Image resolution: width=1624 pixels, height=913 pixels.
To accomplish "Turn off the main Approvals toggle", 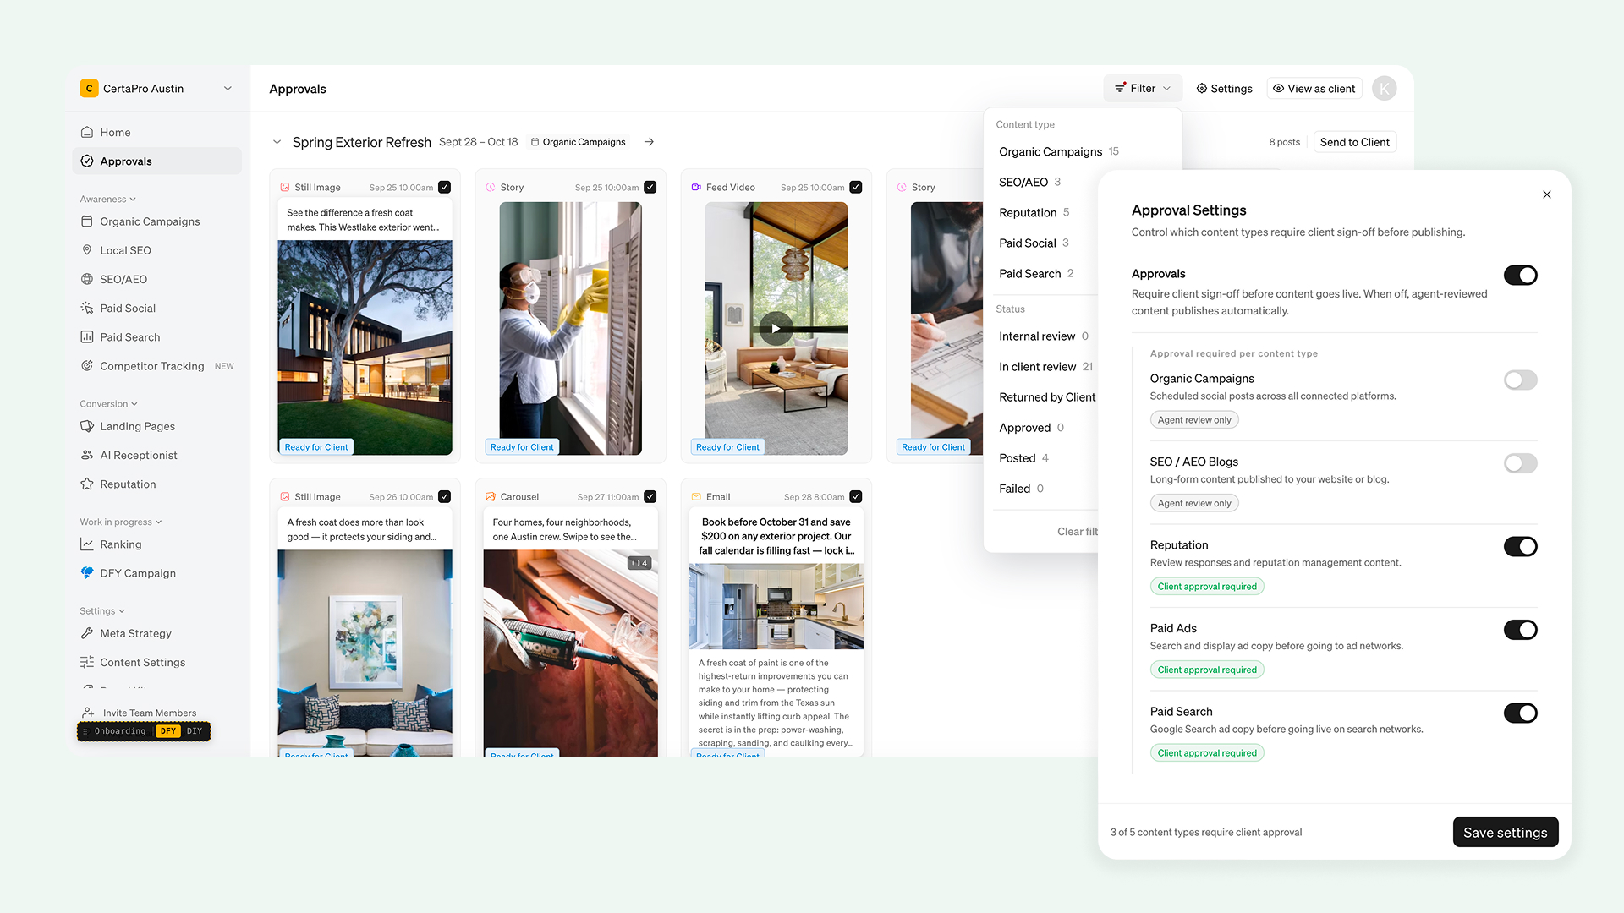I will pos(1520,275).
